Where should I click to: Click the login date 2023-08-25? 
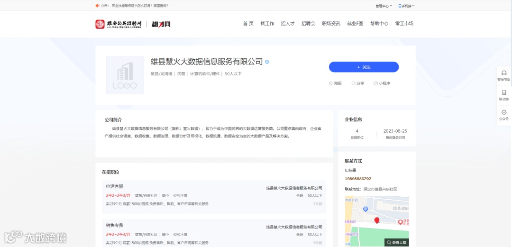coord(395,131)
